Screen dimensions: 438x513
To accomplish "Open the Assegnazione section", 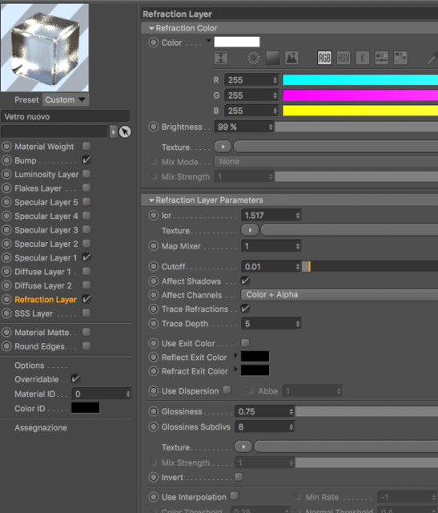I will tap(41, 427).
